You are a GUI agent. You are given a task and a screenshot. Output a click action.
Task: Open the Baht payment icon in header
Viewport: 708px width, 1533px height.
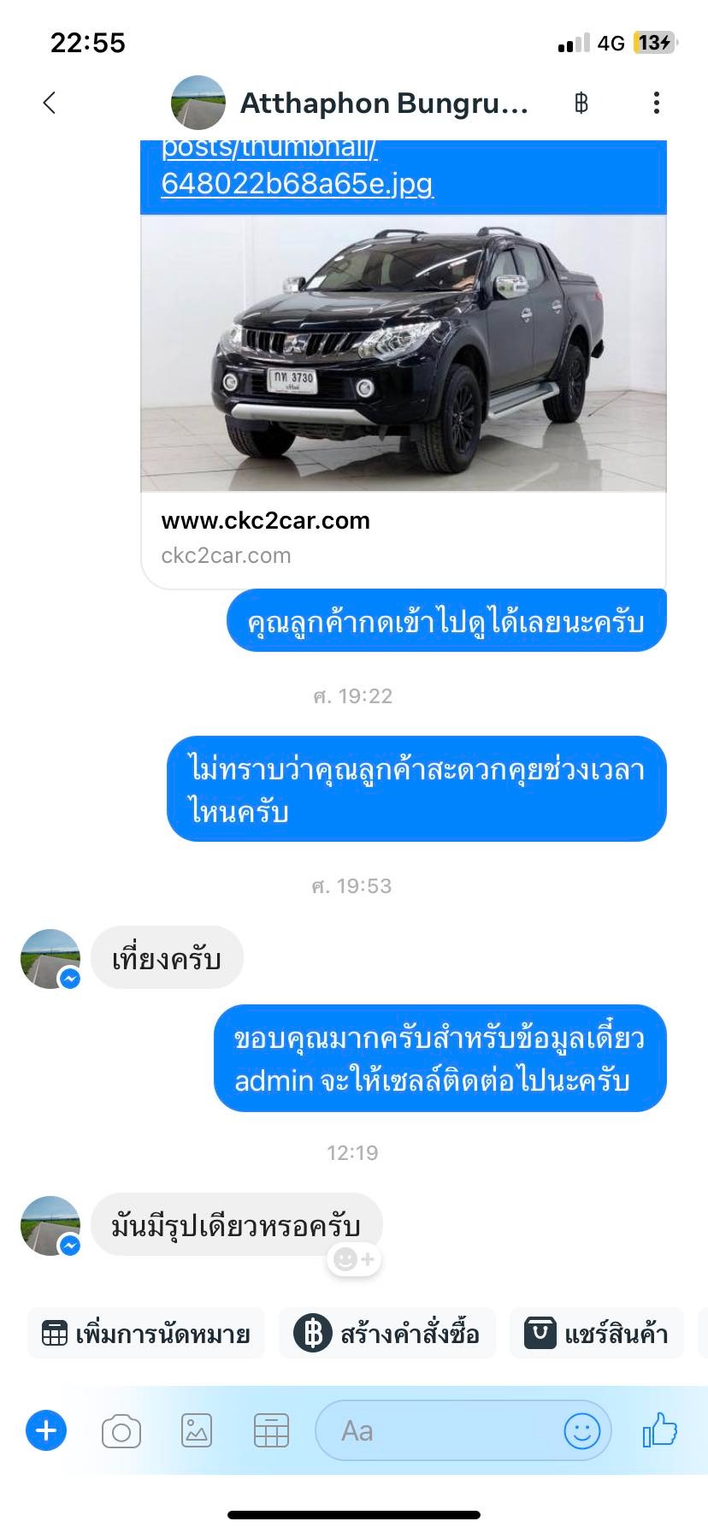click(581, 104)
